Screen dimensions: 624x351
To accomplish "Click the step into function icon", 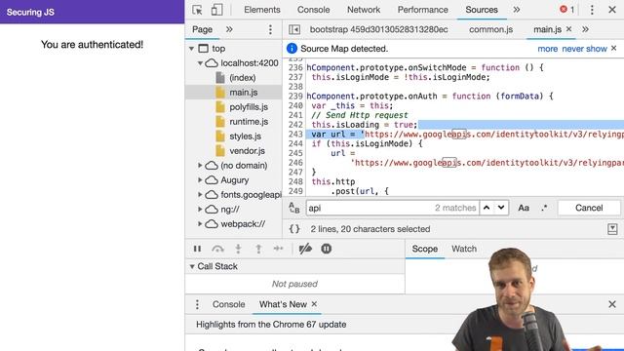I will pos(238,249).
